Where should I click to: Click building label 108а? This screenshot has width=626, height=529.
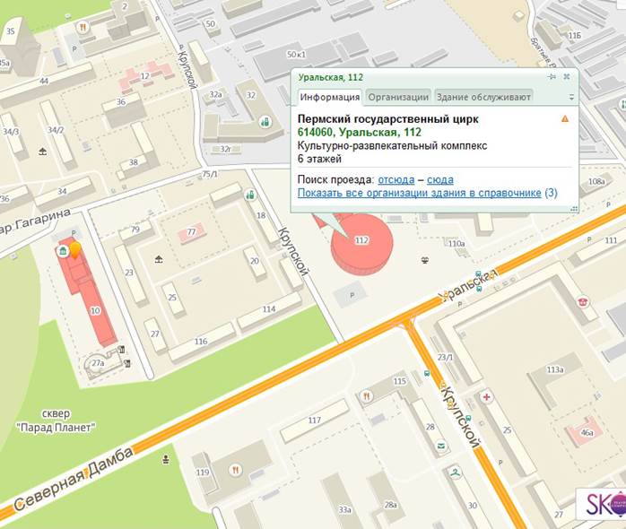point(597,182)
